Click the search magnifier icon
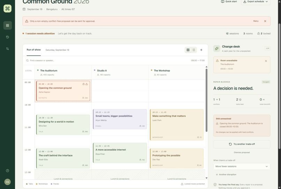The width and height of the screenshot is (281, 189). coord(27,61)
